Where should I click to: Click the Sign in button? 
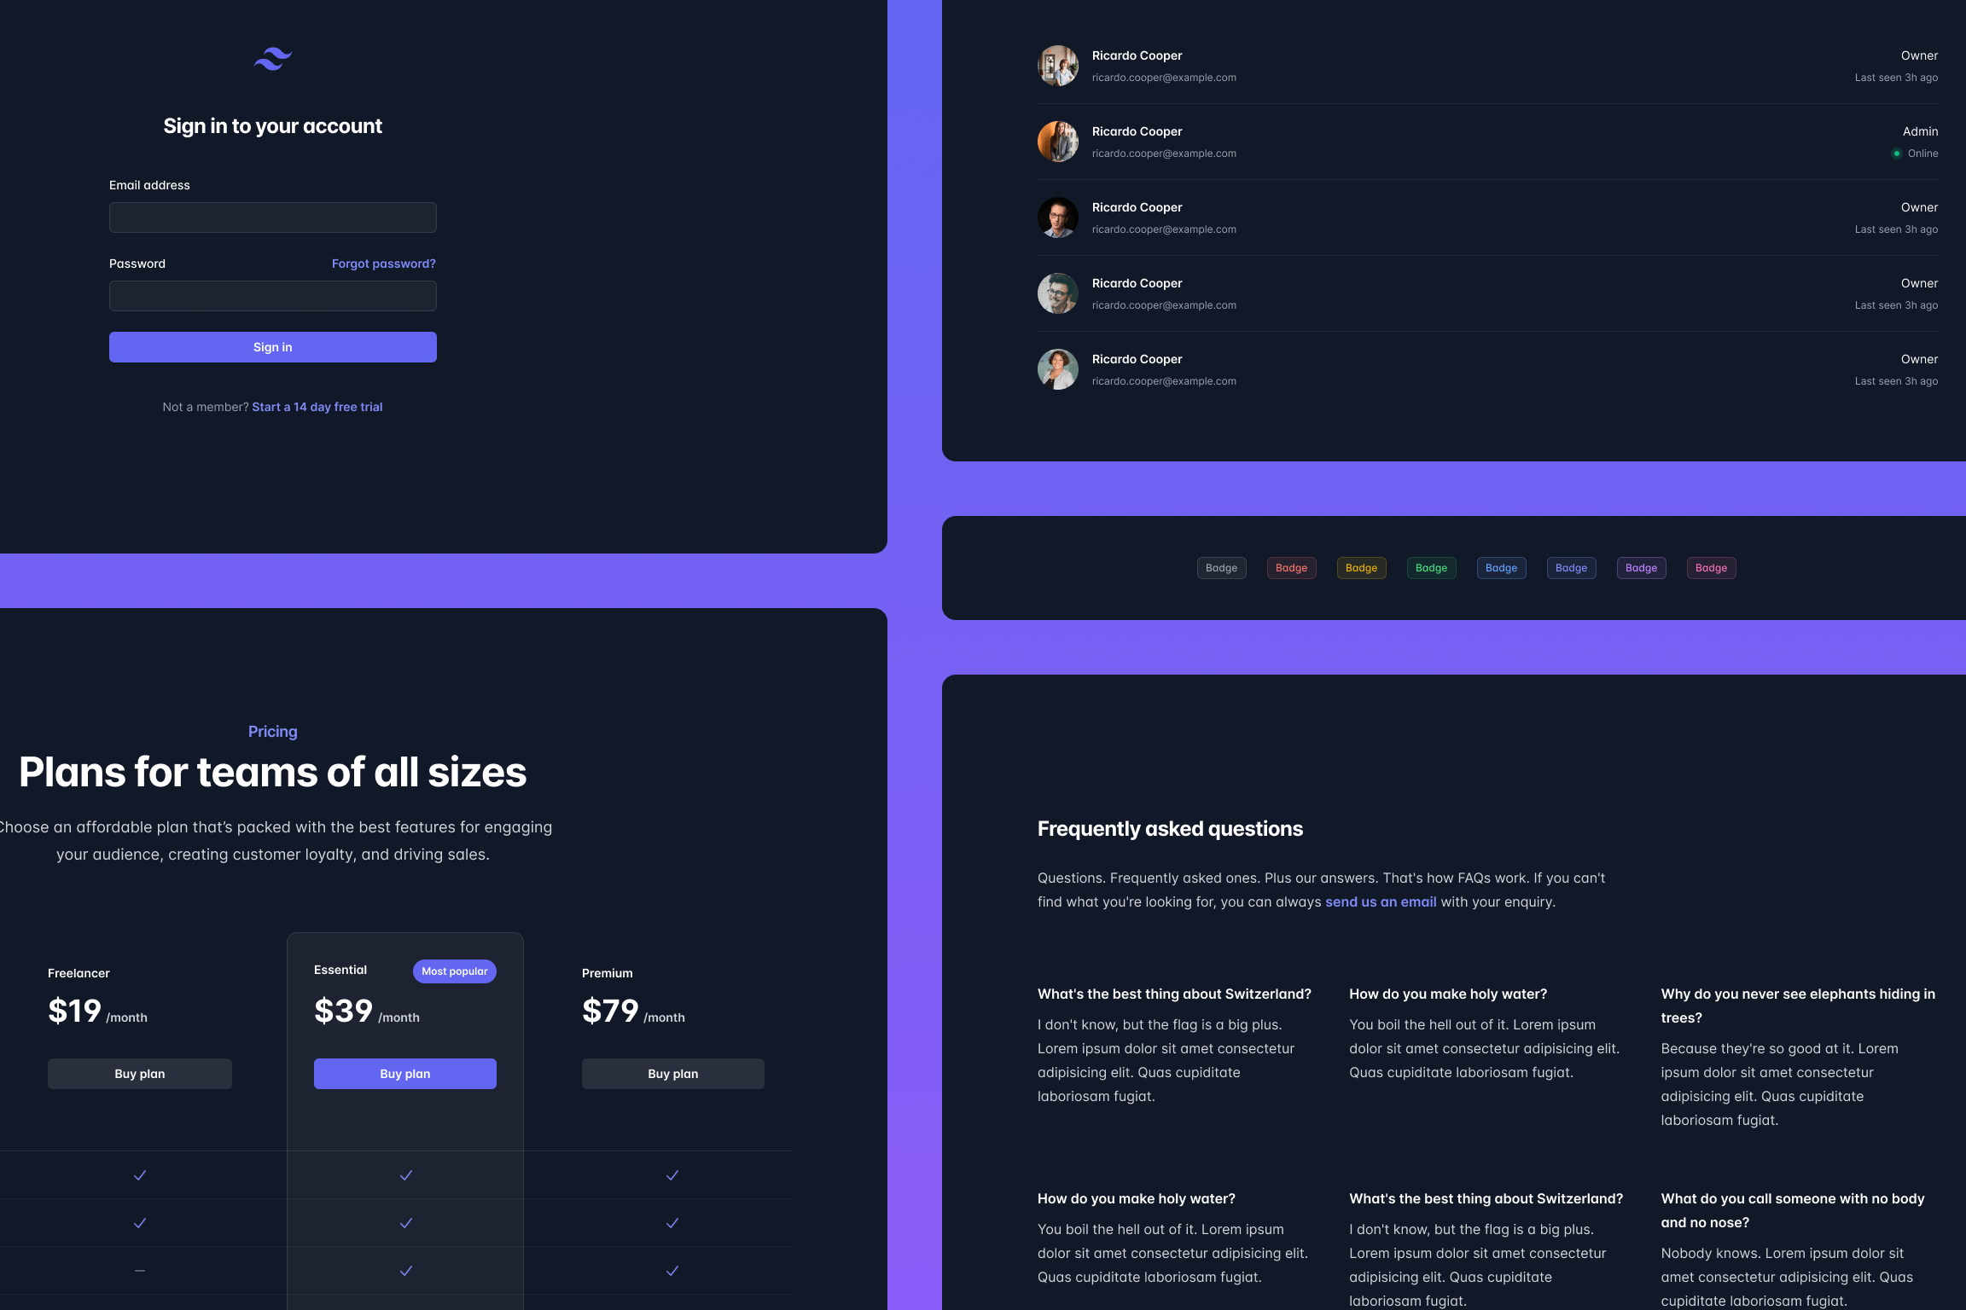pos(272,346)
